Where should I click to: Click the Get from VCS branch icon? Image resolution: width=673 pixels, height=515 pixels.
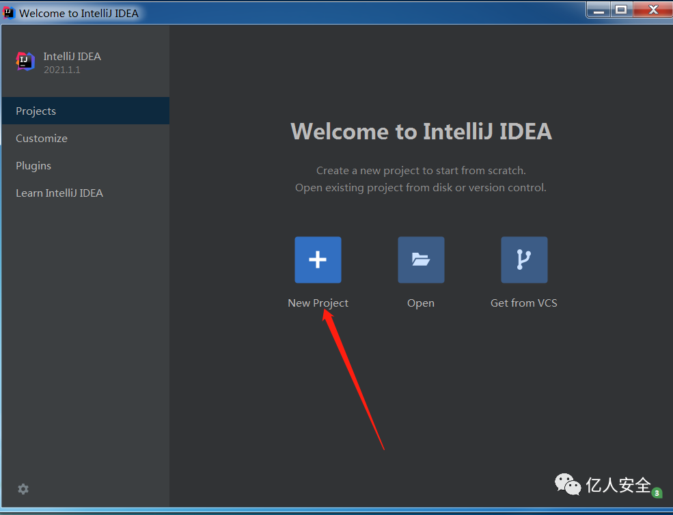(x=524, y=260)
